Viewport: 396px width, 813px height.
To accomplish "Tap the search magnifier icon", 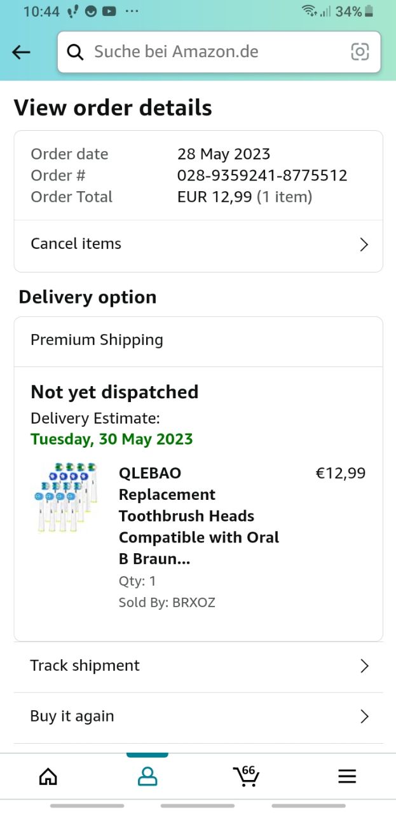I will [76, 52].
